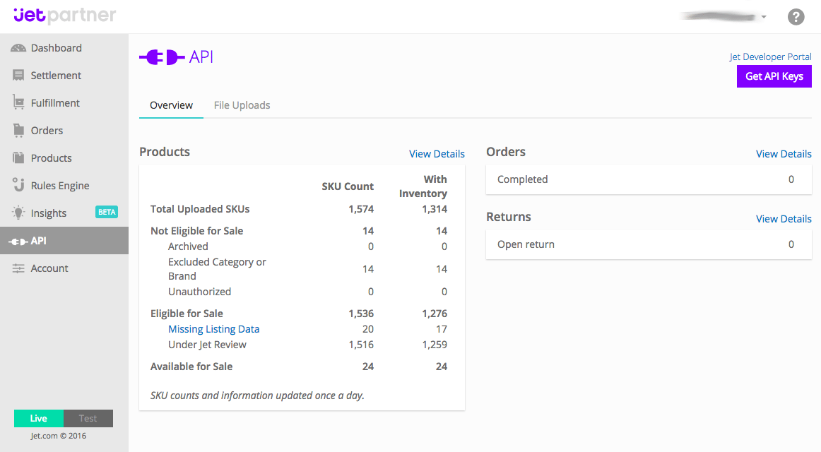
Task: Click the Rules Engine hook icon
Action: [x=18, y=184]
